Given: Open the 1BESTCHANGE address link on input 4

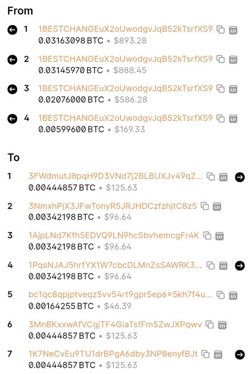Looking at the screenshot, I should click(126, 118).
